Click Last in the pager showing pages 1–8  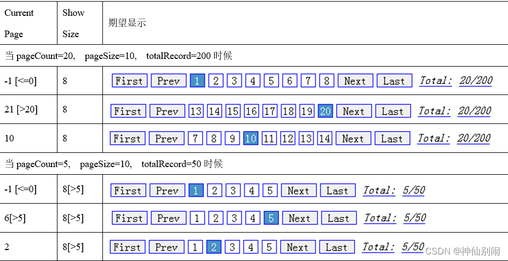click(x=394, y=80)
